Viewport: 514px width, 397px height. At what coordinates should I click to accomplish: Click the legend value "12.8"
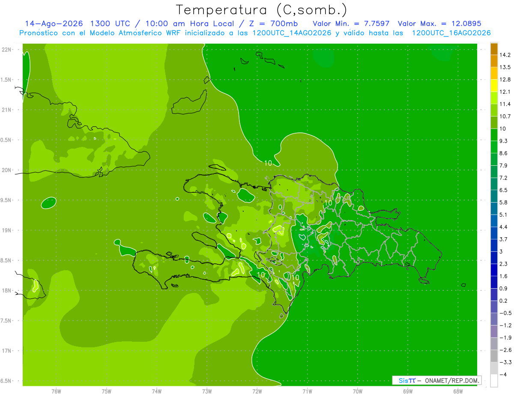505,79
